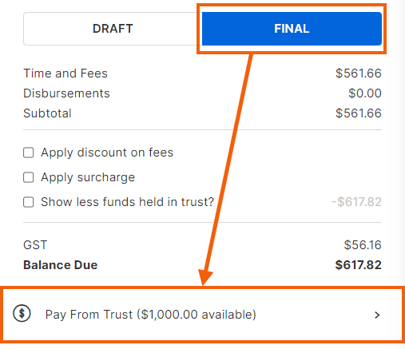Click the Show less funds held in trust label
405x349 pixels.
point(127,202)
